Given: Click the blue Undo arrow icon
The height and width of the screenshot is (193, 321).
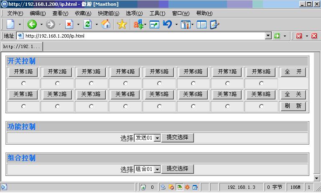Looking at the screenshot, I should (167, 24).
